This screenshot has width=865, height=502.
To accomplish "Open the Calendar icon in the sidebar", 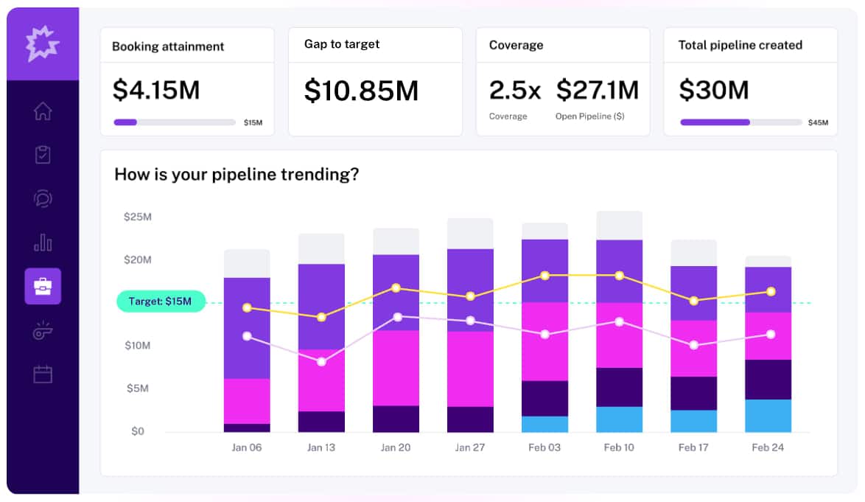I will pyautogui.click(x=43, y=374).
